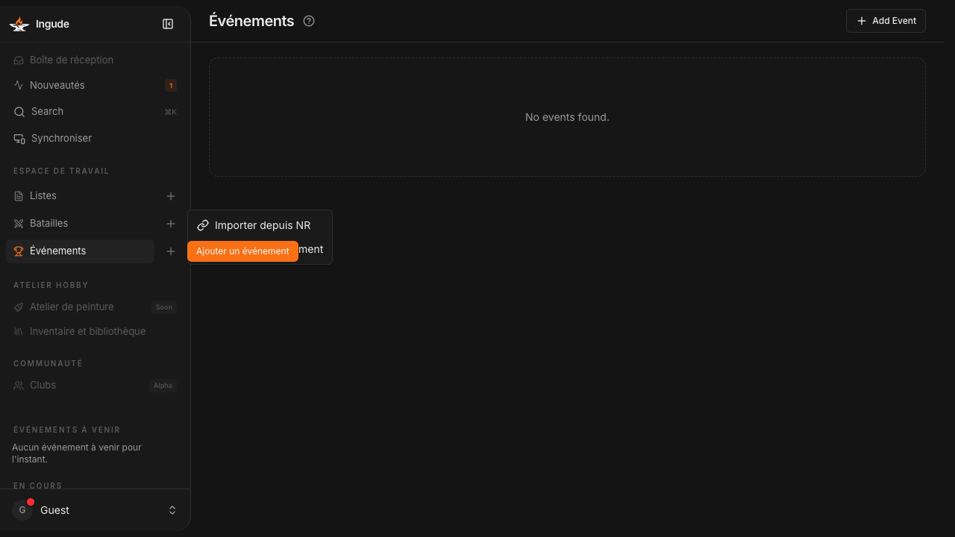Image resolution: width=955 pixels, height=537 pixels.
Task: Click the Add Event button
Action: pos(886,21)
